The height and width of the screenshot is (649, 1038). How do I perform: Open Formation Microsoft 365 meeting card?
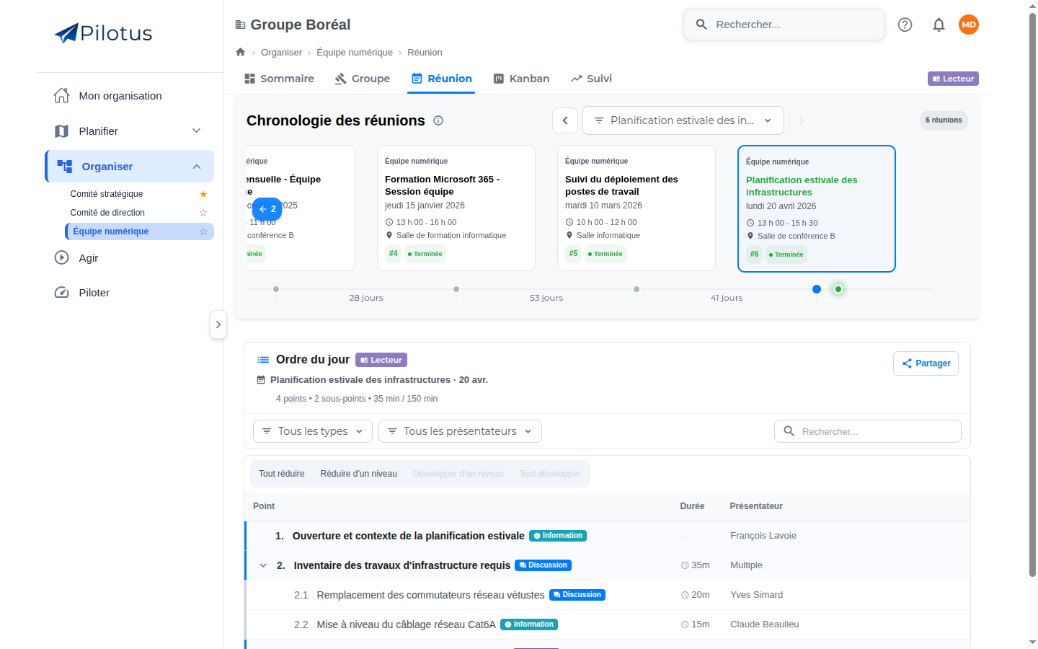click(456, 208)
